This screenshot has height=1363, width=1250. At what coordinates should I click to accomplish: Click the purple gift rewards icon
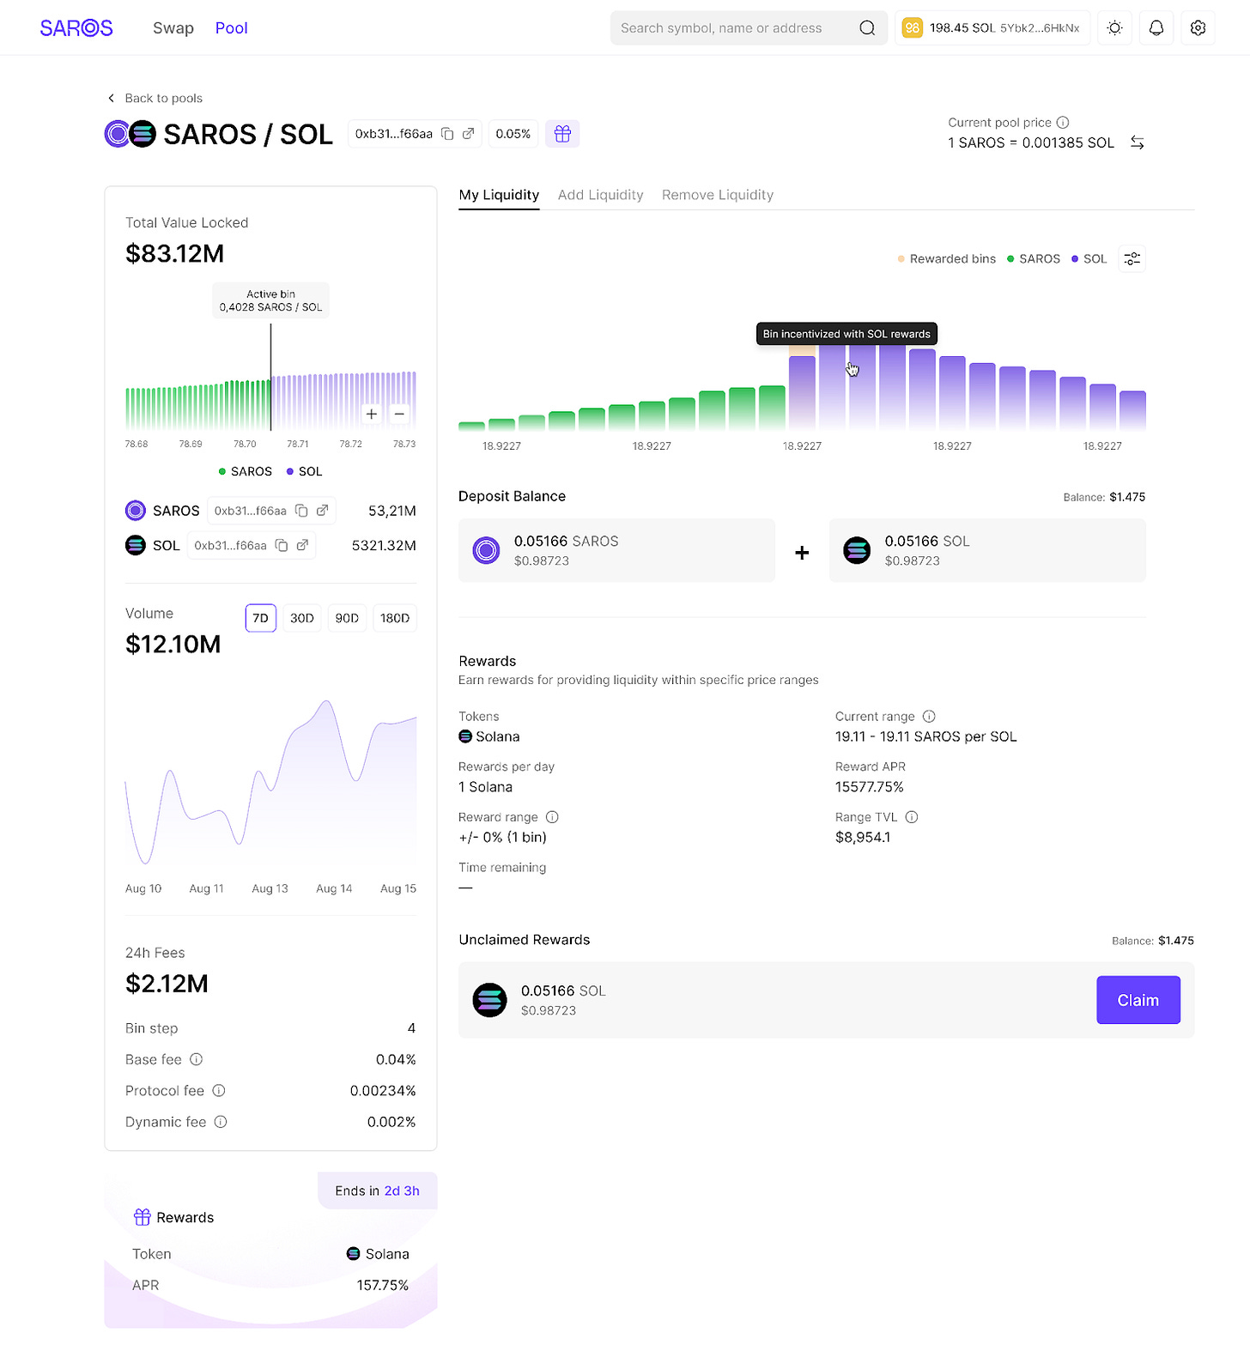click(x=562, y=134)
